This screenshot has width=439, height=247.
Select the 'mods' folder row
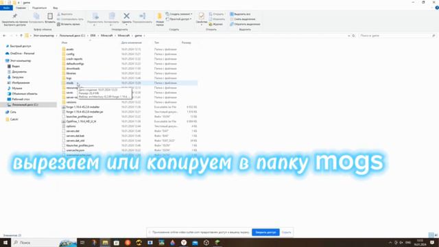pos(130,83)
